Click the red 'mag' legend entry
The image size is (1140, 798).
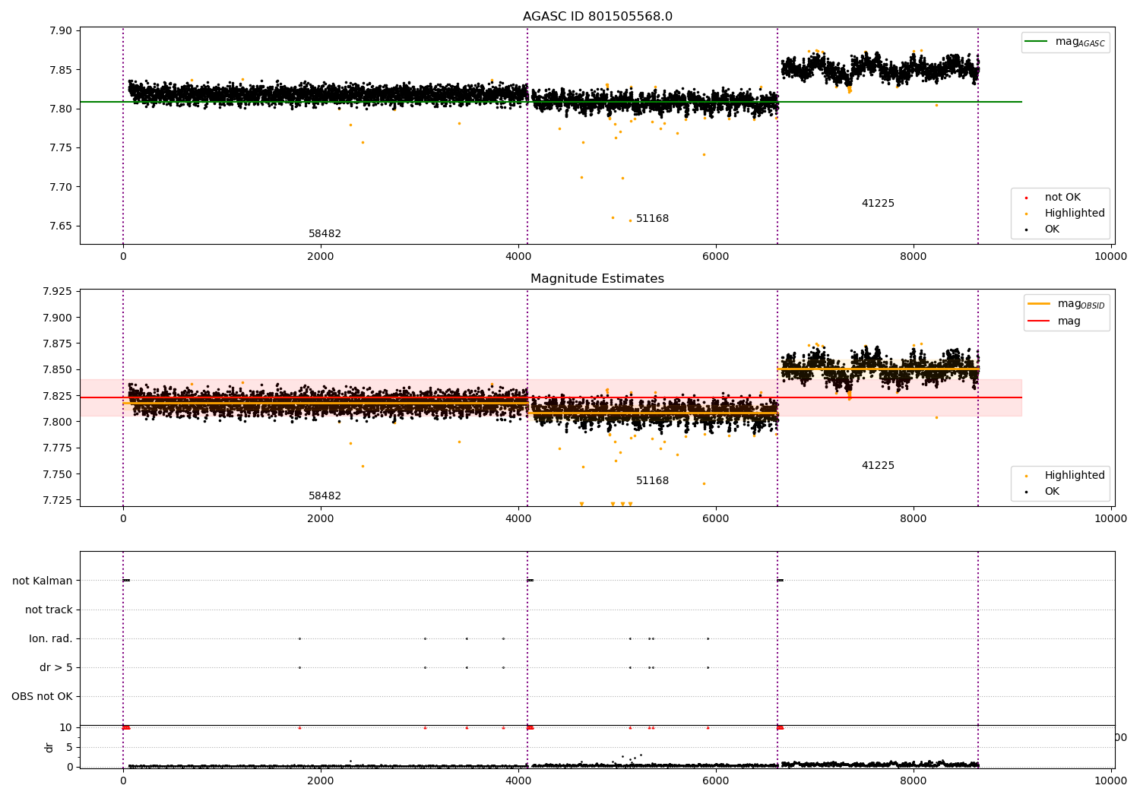[1069, 321]
